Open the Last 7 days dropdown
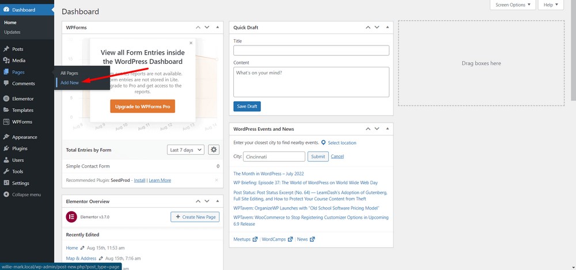 coord(185,150)
